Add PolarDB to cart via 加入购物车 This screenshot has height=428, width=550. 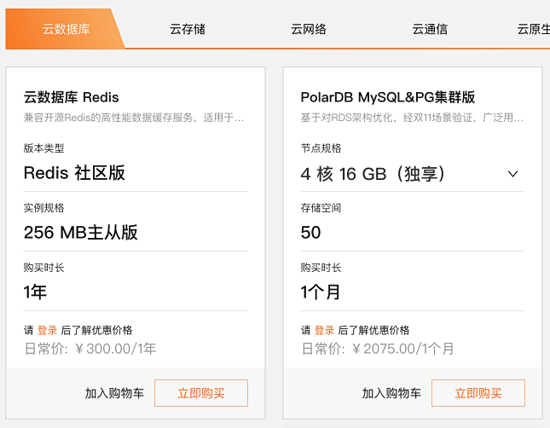[x=391, y=393]
